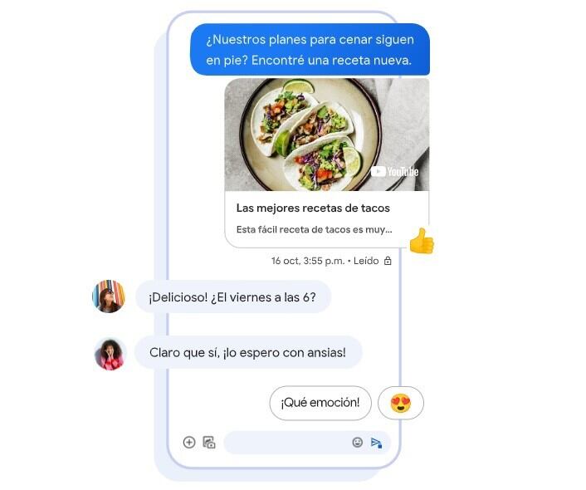Open the gallery camera icon
Viewport: 586px width, 490px height.
[209, 442]
